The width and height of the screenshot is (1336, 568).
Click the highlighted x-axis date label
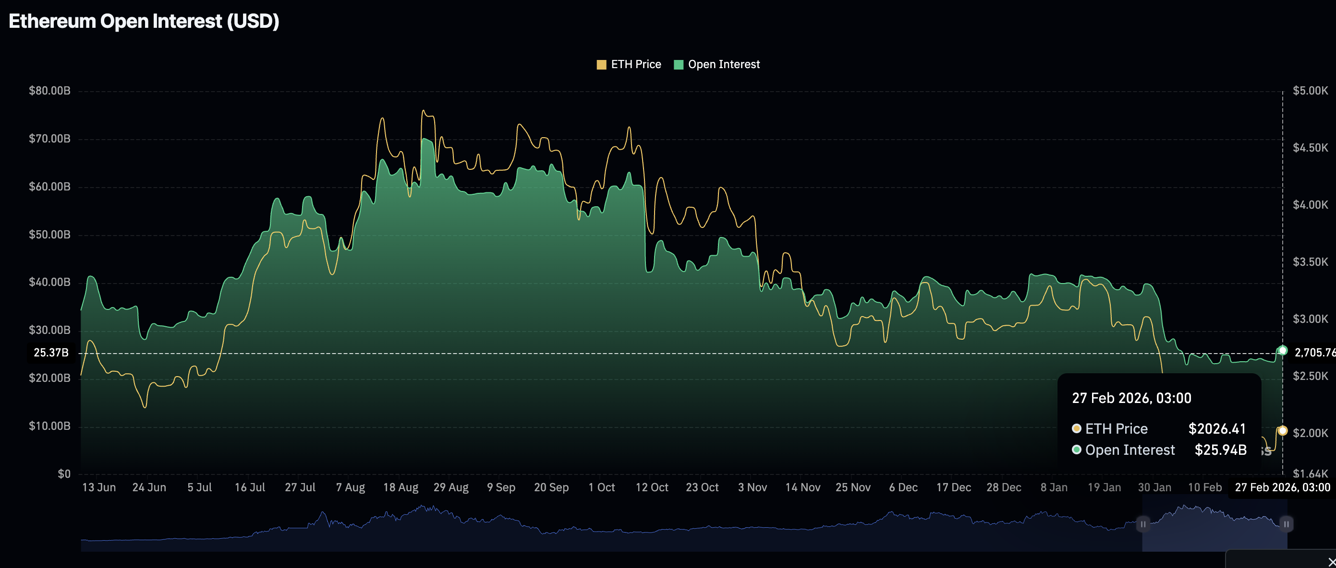pos(1282,487)
